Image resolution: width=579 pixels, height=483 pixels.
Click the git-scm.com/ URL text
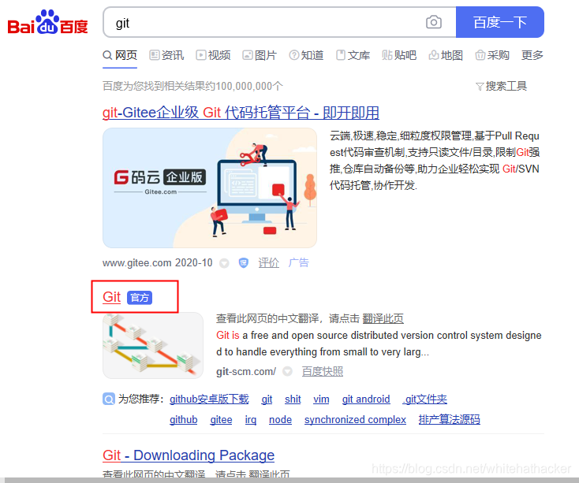click(x=246, y=371)
